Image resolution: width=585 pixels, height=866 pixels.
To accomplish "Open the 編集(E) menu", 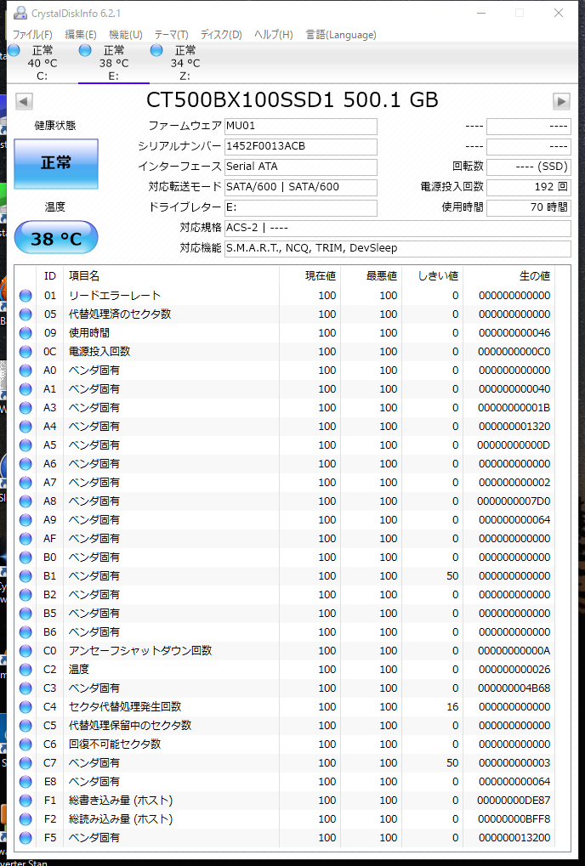I will coord(81,35).
